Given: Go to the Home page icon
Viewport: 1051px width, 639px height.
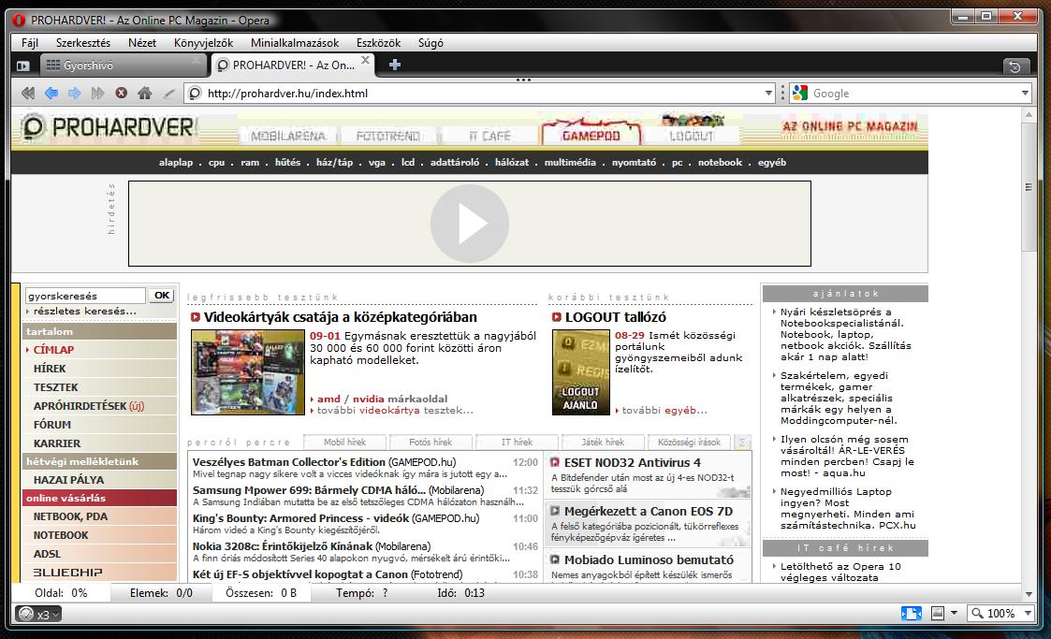Looking at the screenshot, I should tap(144, 94).
